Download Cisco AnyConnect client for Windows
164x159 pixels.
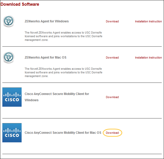(x=112, y=97)
